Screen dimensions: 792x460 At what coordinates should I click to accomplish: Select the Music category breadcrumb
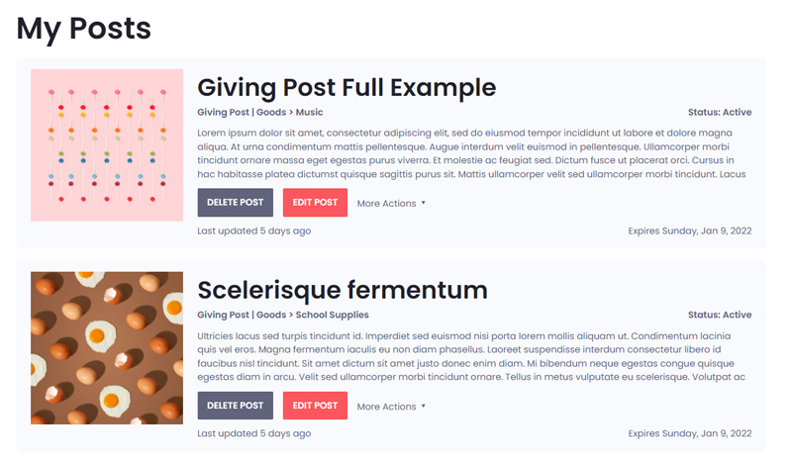309,112
